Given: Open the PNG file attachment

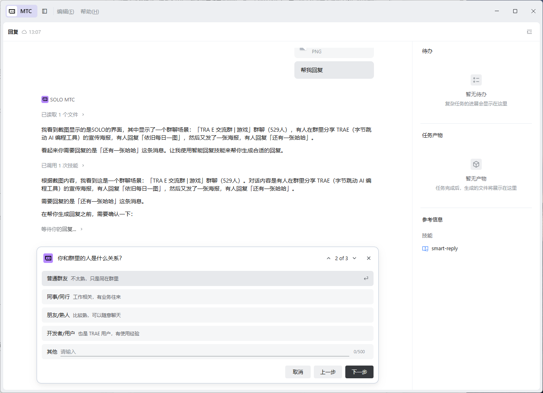Looking at the screenshot, I should click(x=334, y=52).
